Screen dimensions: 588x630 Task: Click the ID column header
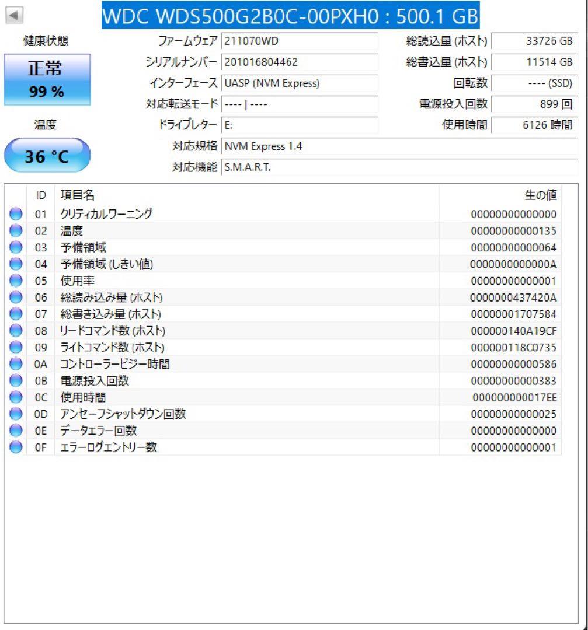pos(41,195)
